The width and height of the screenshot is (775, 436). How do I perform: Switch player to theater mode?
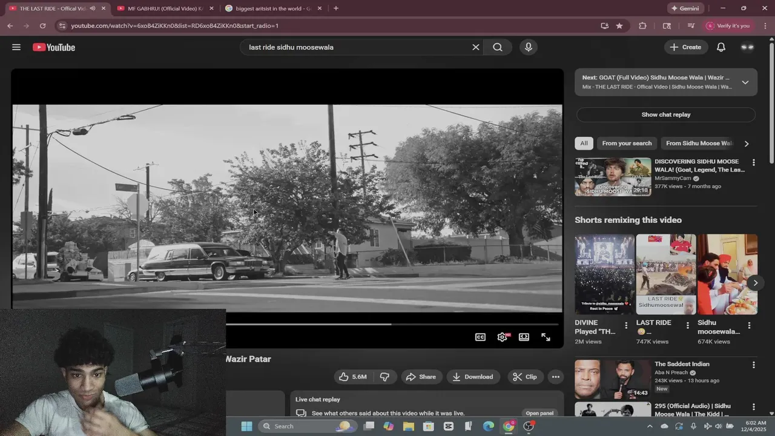524,337
